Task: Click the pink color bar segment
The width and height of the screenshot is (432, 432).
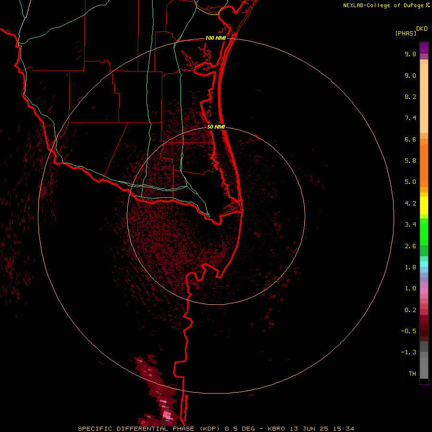Action: (424, 291)
